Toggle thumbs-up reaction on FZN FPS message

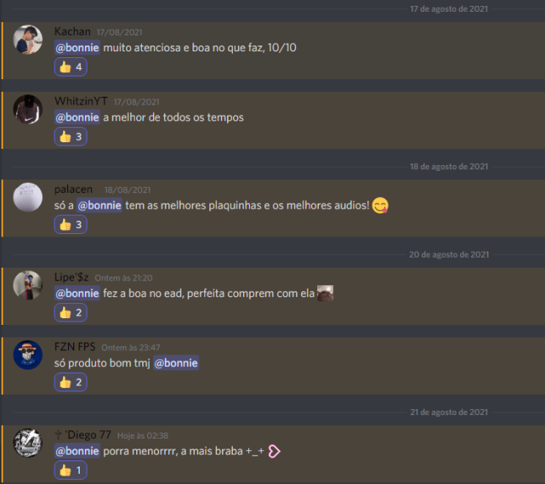click(x=71, y=382)
